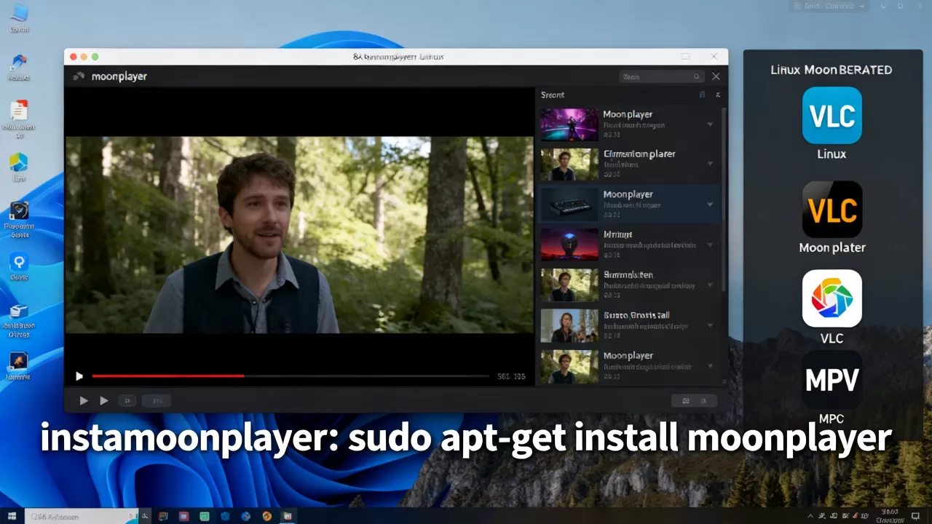
Task: Click the side panel heading starting with Linux Moon
Action: click(x=832, y=70)
